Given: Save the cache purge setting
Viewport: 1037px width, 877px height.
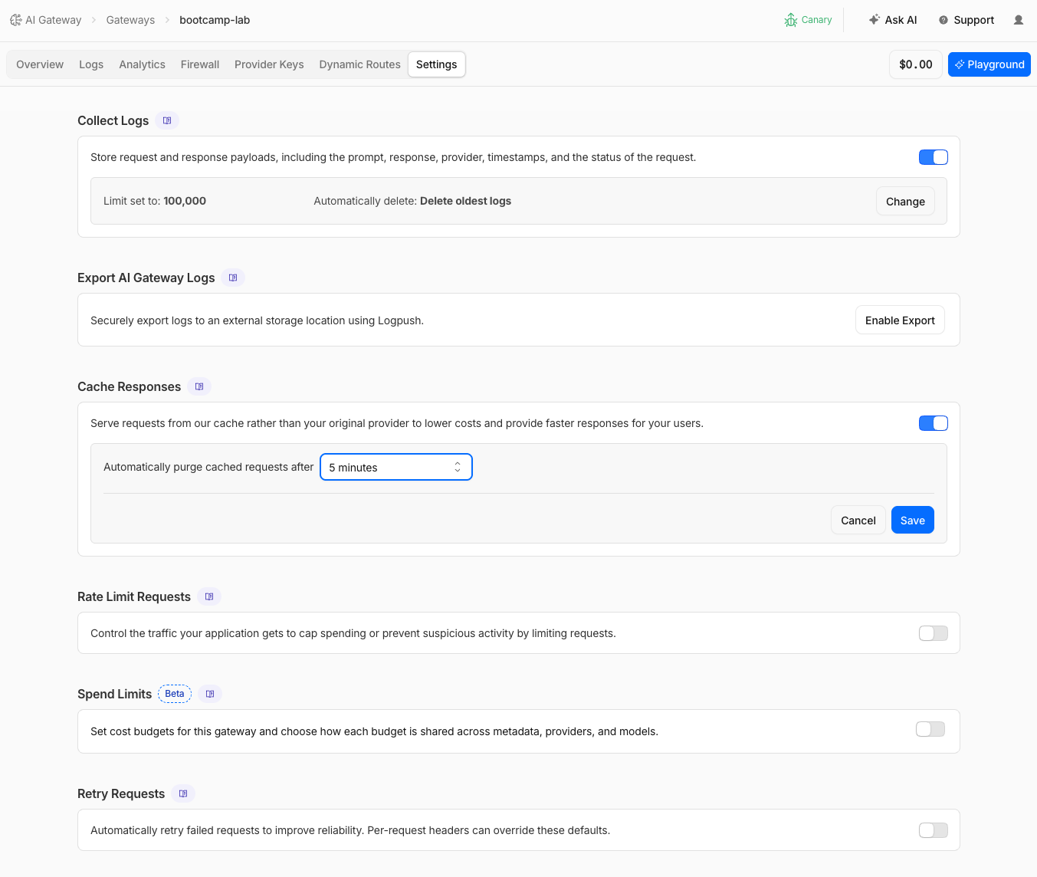Looking at the screenshot, I should (912, 520).
